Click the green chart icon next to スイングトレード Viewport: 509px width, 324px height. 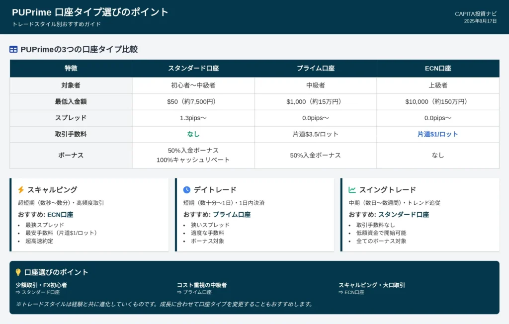[352, 190]
